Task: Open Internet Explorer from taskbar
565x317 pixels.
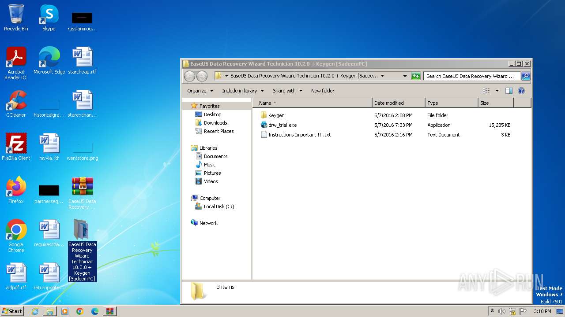Action: tap(35, 311)
